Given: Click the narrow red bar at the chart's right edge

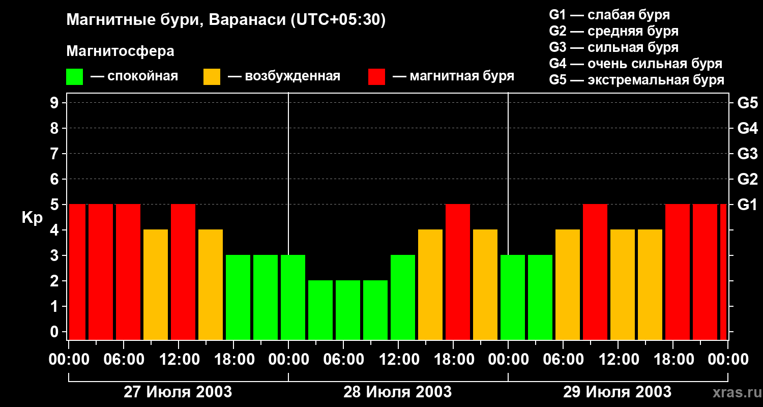Looking at the screenshot, I should [723, 272].
